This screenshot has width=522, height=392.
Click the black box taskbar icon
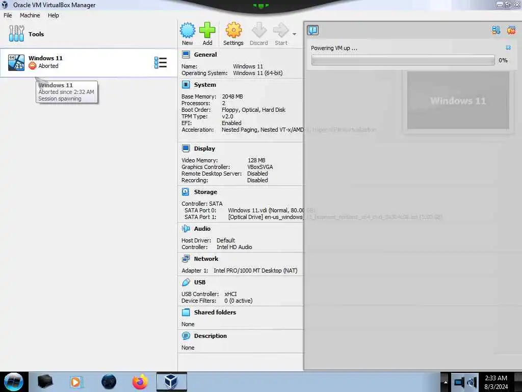[x=45, y=382]
